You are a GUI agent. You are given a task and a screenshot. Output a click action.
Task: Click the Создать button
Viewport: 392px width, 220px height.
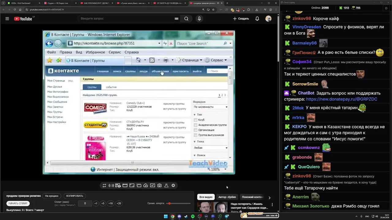pos(241,19)
